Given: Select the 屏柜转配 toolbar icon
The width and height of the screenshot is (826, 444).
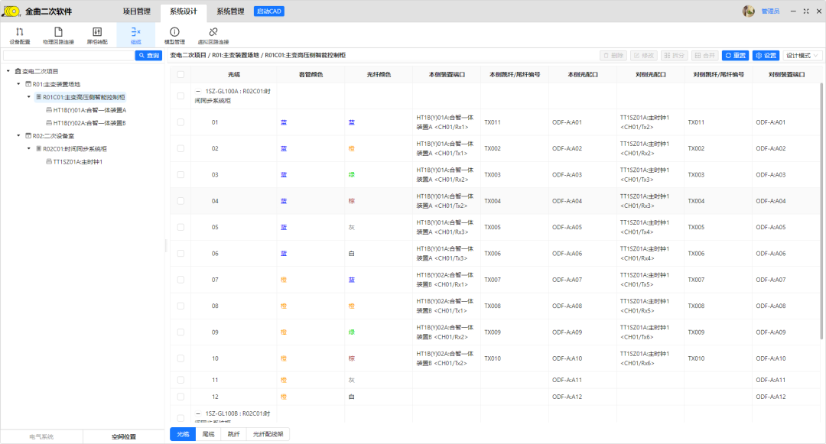Looking at the screenshot, I should point(97,32).
